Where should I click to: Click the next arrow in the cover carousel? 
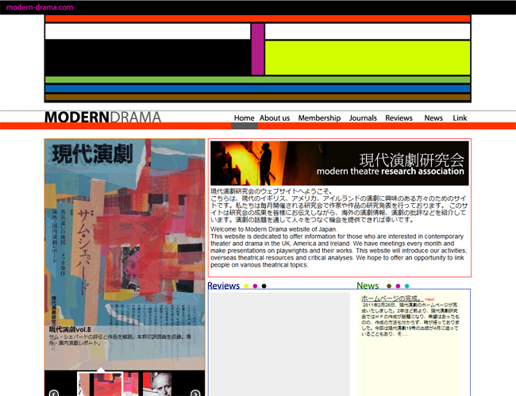pos(196,393)
